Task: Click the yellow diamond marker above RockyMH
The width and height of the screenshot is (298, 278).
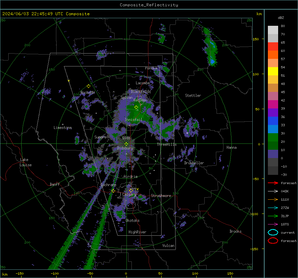Action: point(88,86)
